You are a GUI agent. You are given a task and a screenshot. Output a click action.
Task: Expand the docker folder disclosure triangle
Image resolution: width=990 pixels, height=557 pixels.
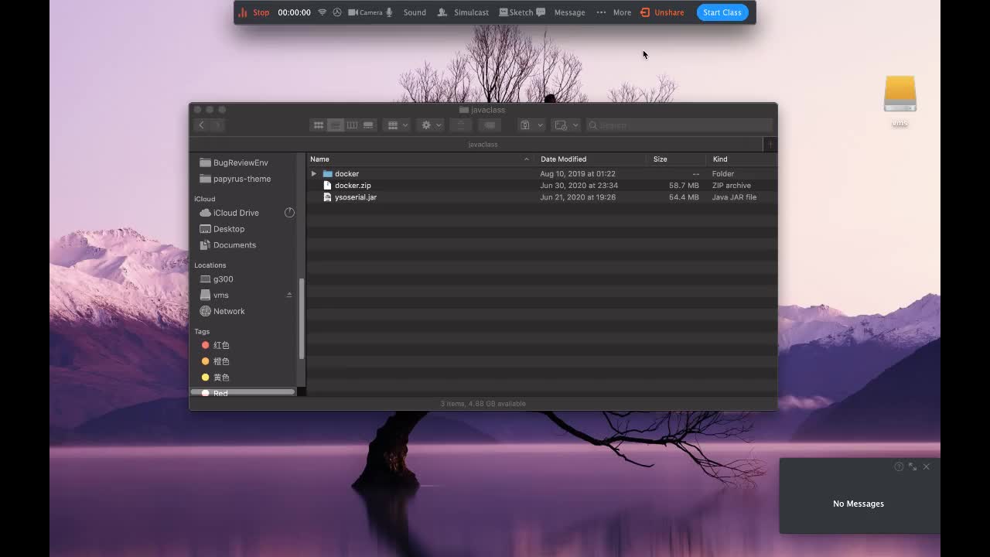tap(314, 174)
